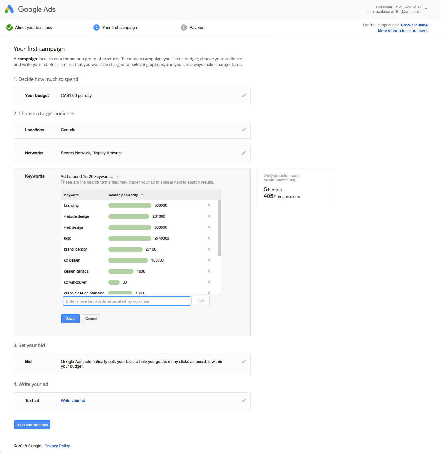Click the 'design canada' keyword text
The height and width of the screenshot is (453, 441).
click(x=76, y=271)
